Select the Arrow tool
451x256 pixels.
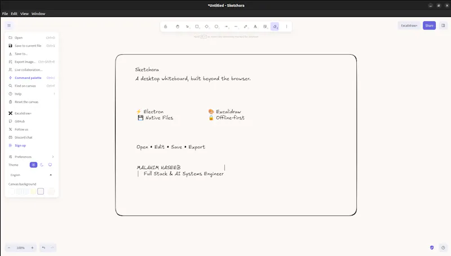pos(227,27)
